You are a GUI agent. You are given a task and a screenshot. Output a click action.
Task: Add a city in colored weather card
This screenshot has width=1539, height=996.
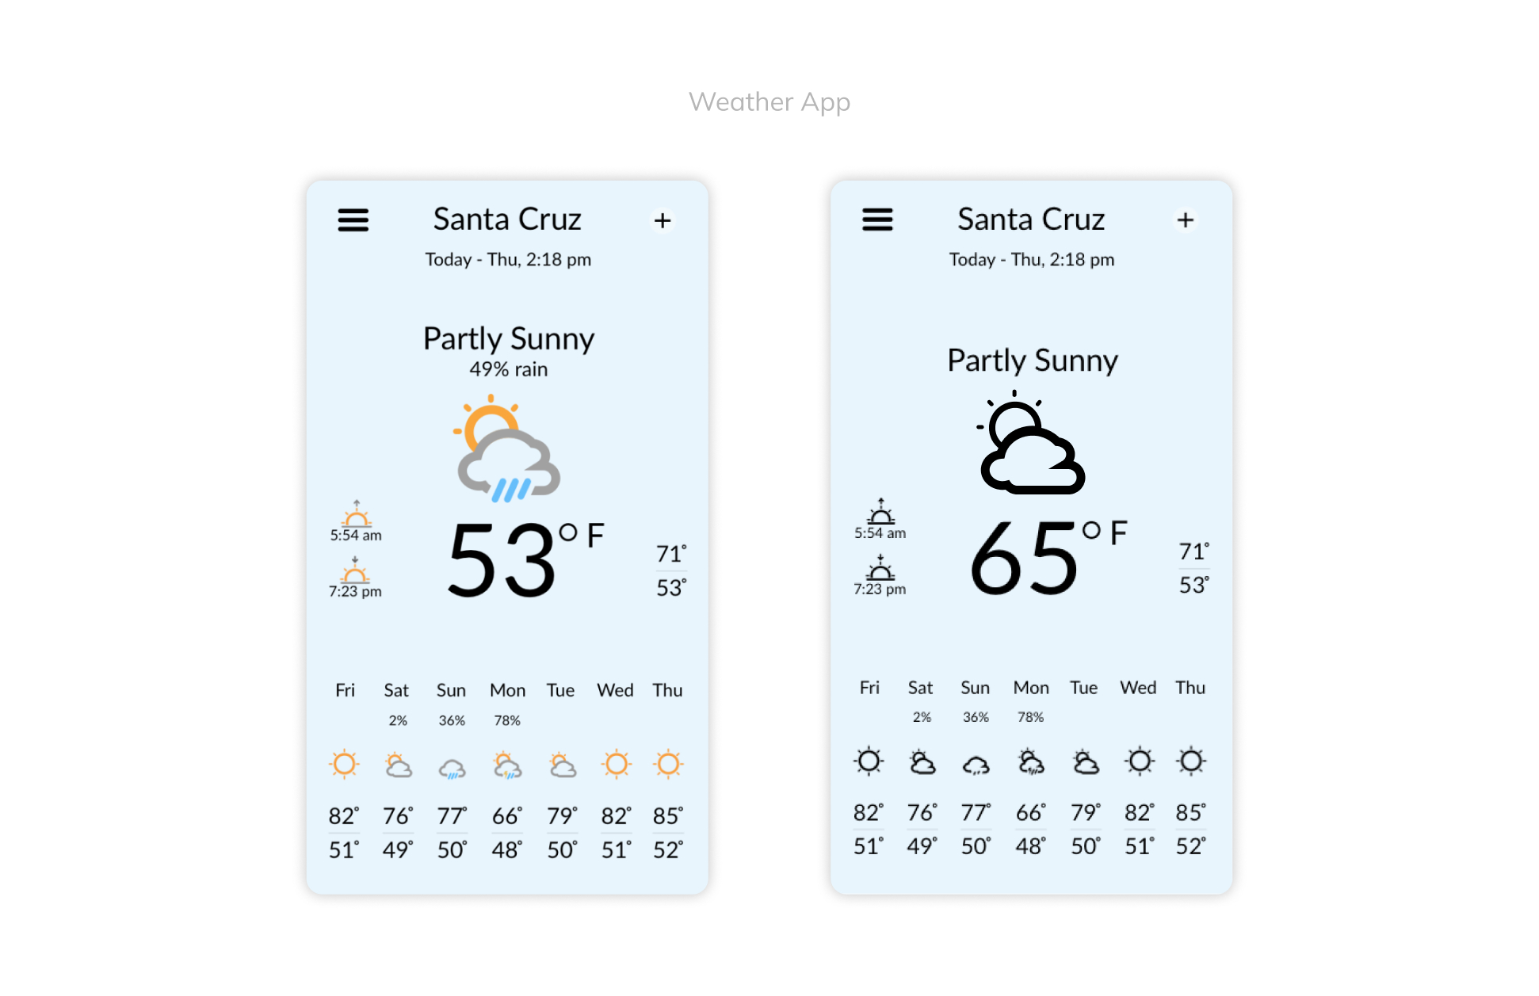pos(663,220)
